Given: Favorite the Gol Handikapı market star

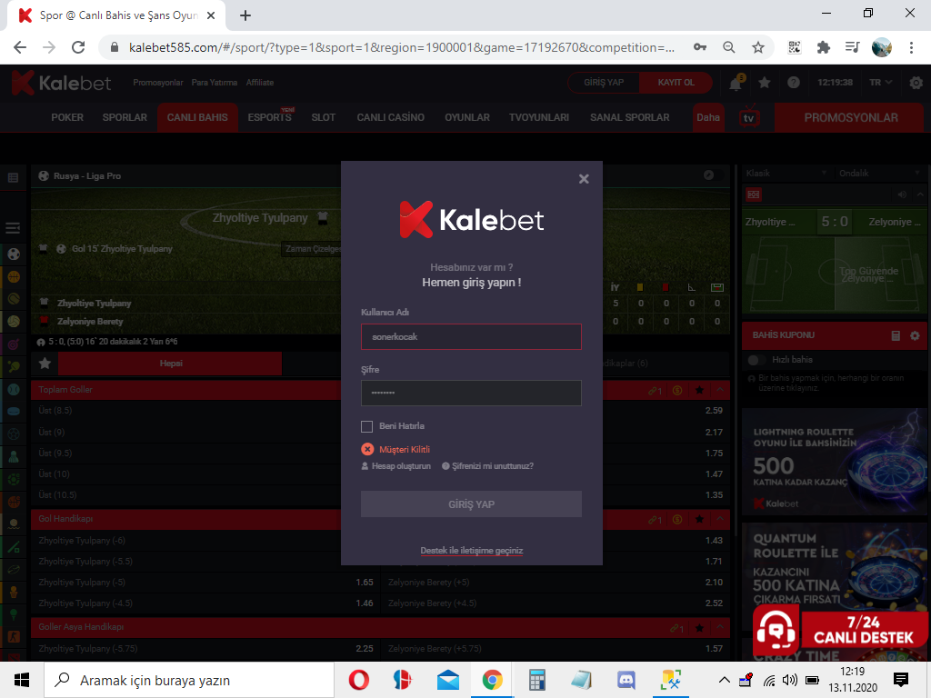Looking at the screenshot, I should tap(699, 520).
